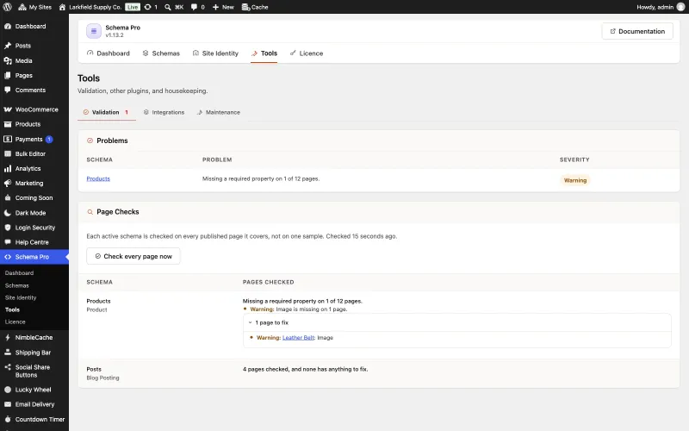Open Help Centre in the sidebar

click(x=34, y=242)
